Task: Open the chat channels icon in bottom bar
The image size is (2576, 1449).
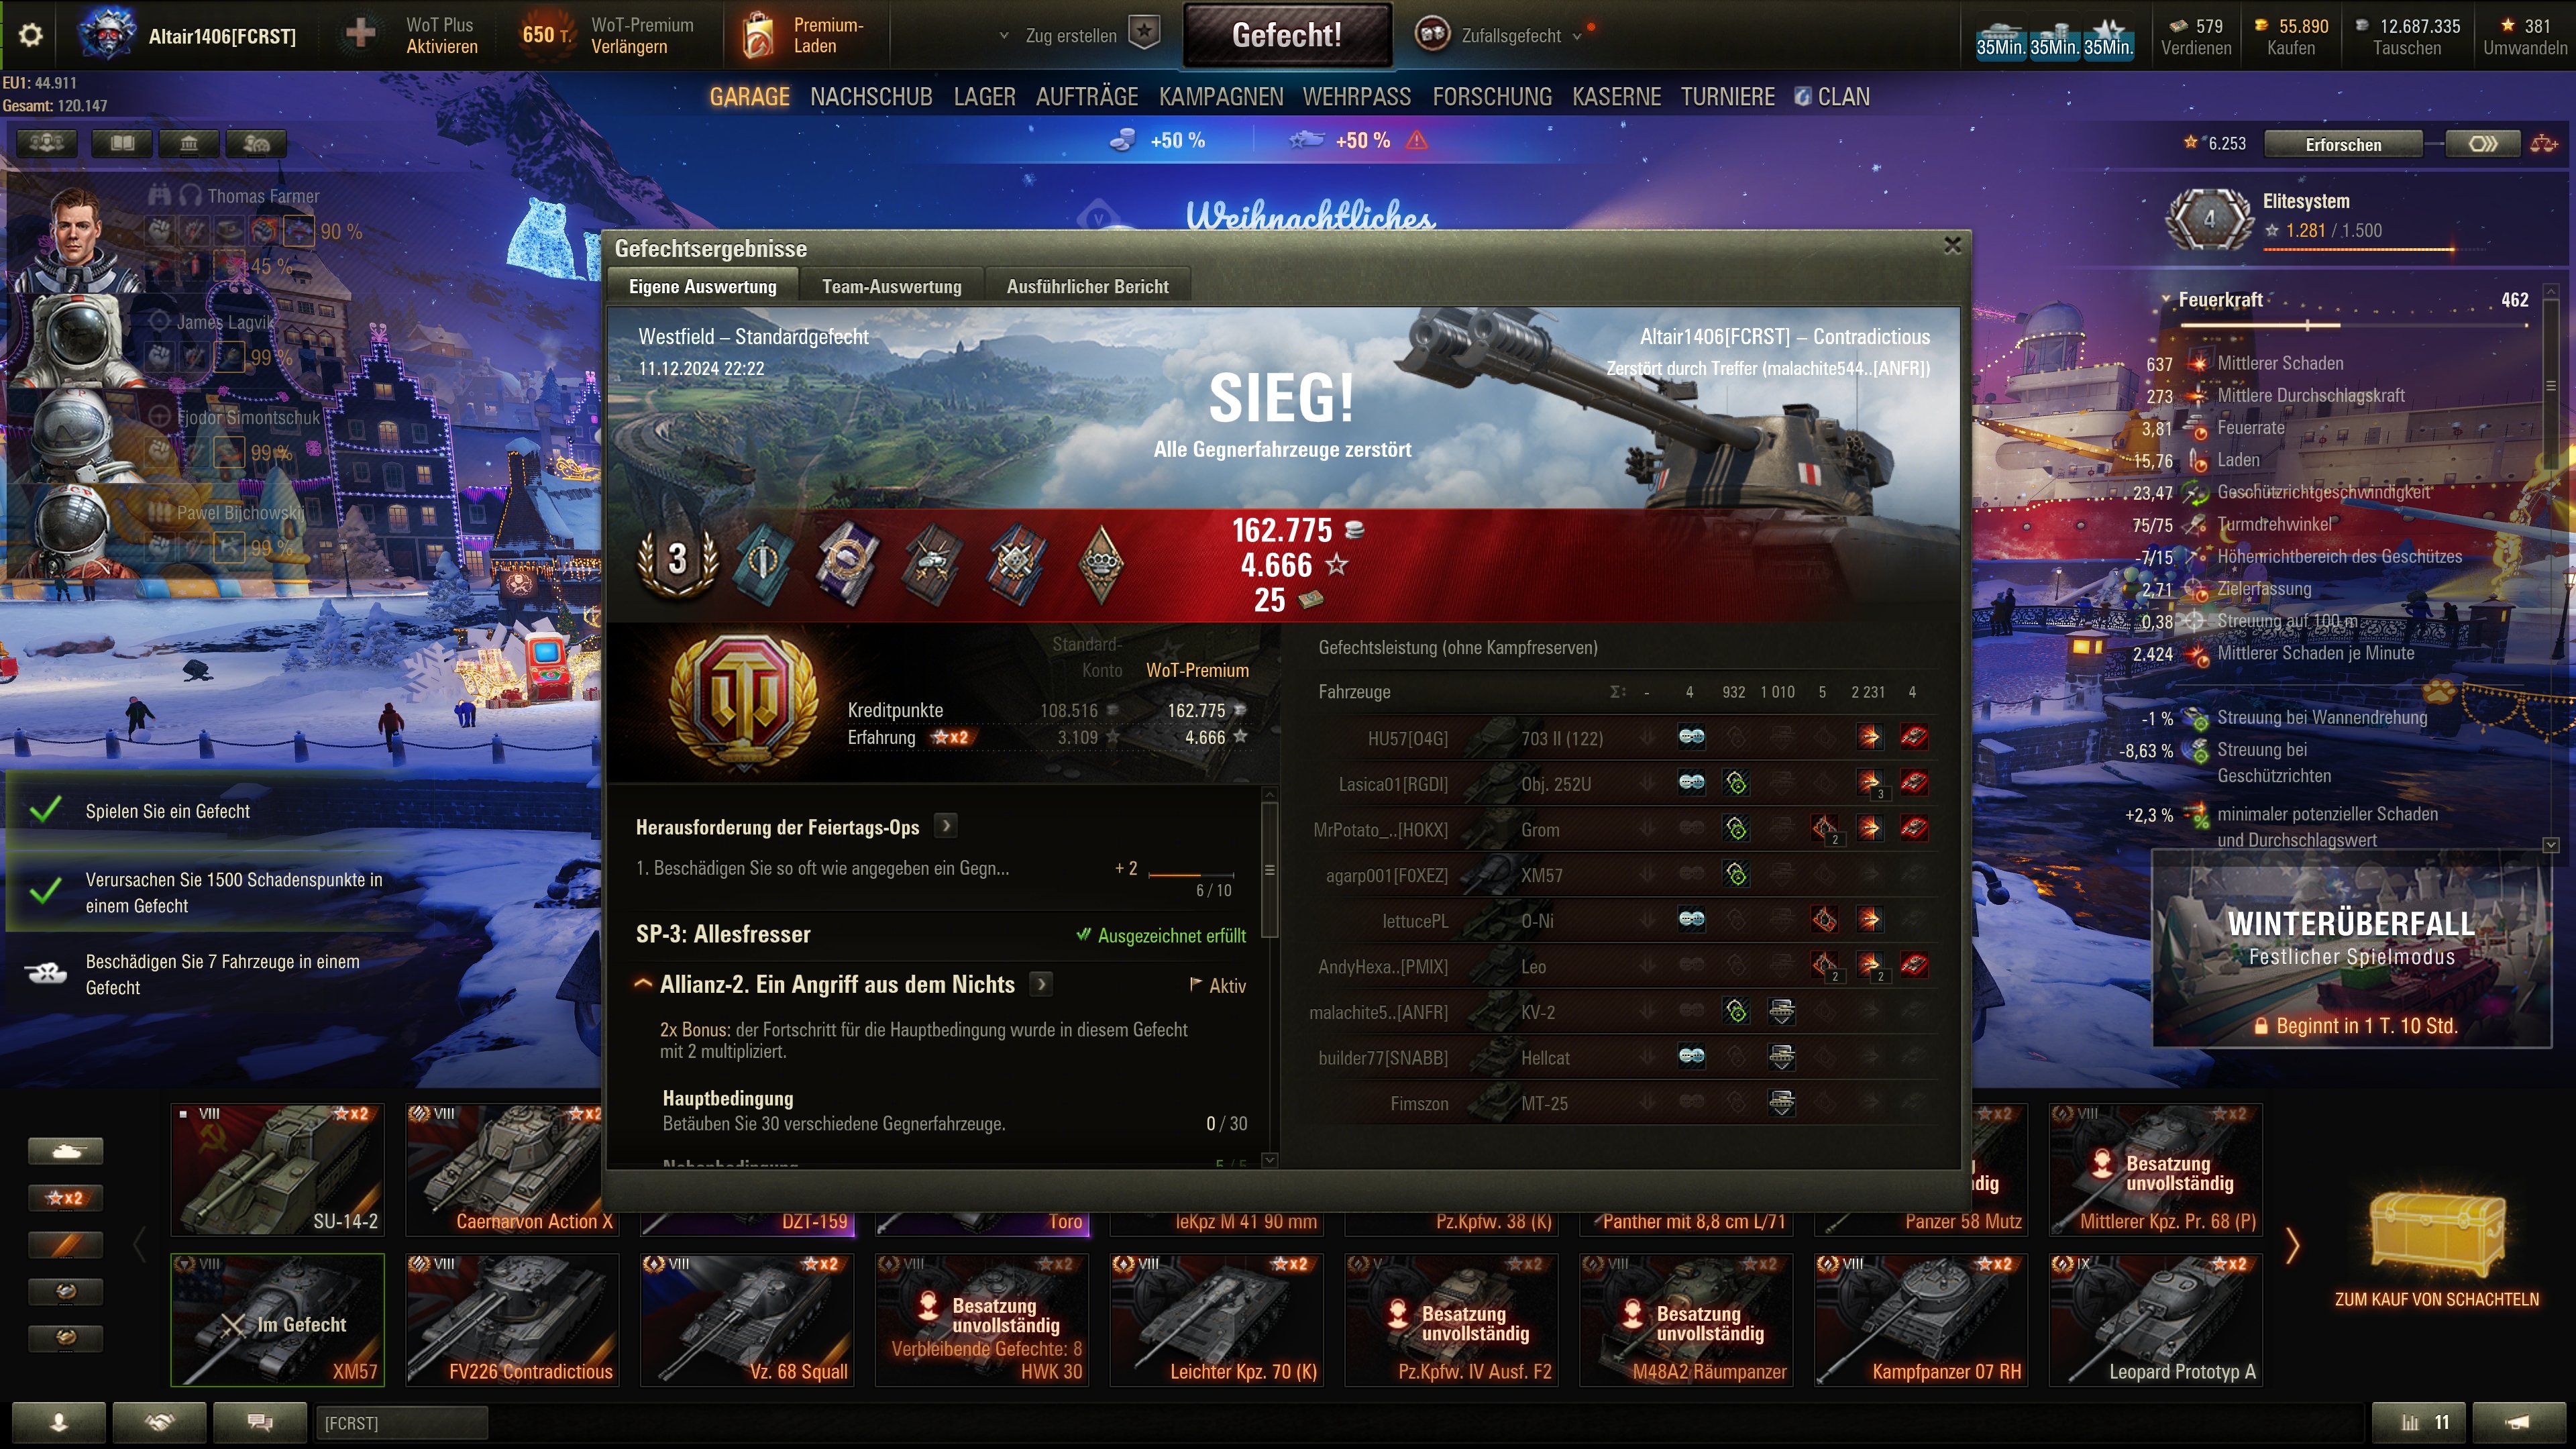Action: coord(260,1422)
